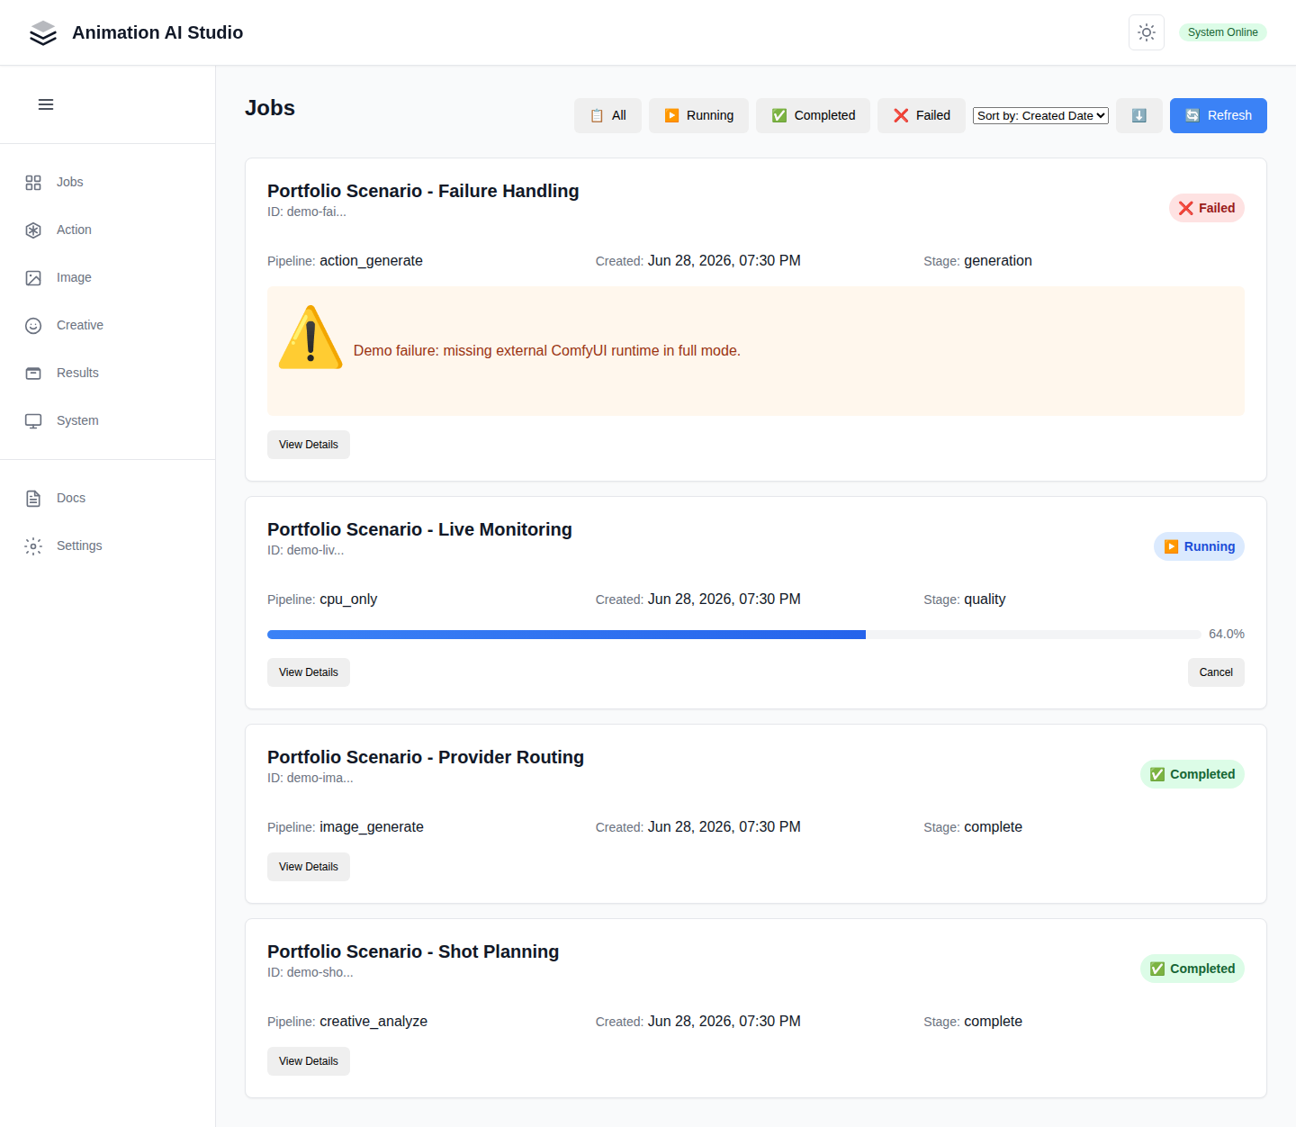Click Completed badge on Shot Planning
The height and width of the screenshot is (1127, 1296).
coord(1192,969)
